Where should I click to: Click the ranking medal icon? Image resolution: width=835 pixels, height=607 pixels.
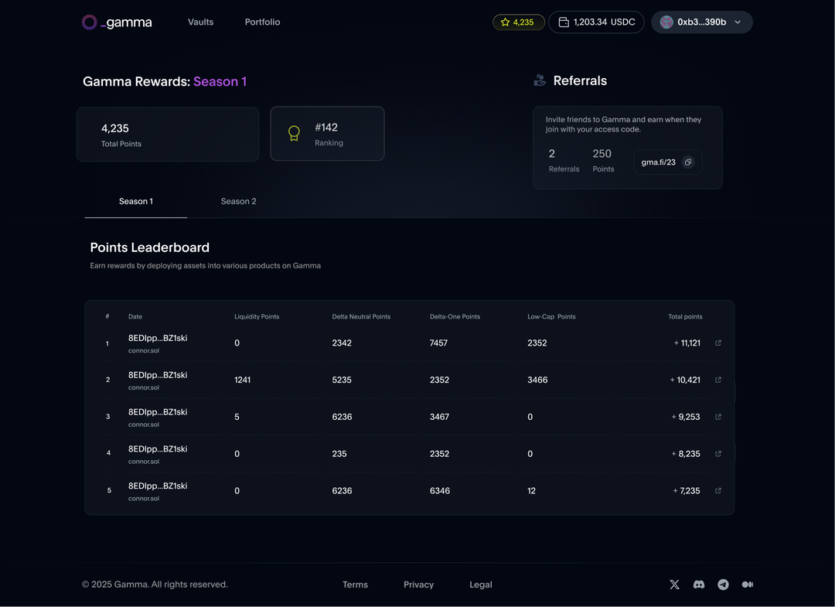(x=294, y=133)
